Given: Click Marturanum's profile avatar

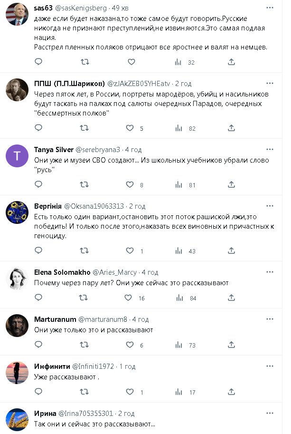Looking at the screenshot, I should (x=17, y=326).
